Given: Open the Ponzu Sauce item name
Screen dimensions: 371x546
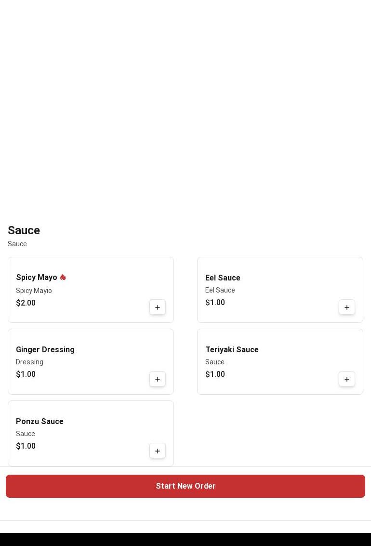Looking at the screenshot, I should 40,422.
